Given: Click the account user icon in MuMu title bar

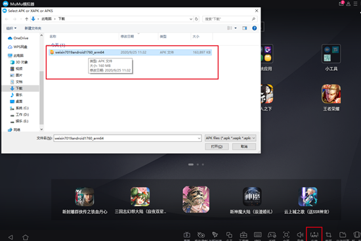Looking at the screenshot, I should point(349,4).
